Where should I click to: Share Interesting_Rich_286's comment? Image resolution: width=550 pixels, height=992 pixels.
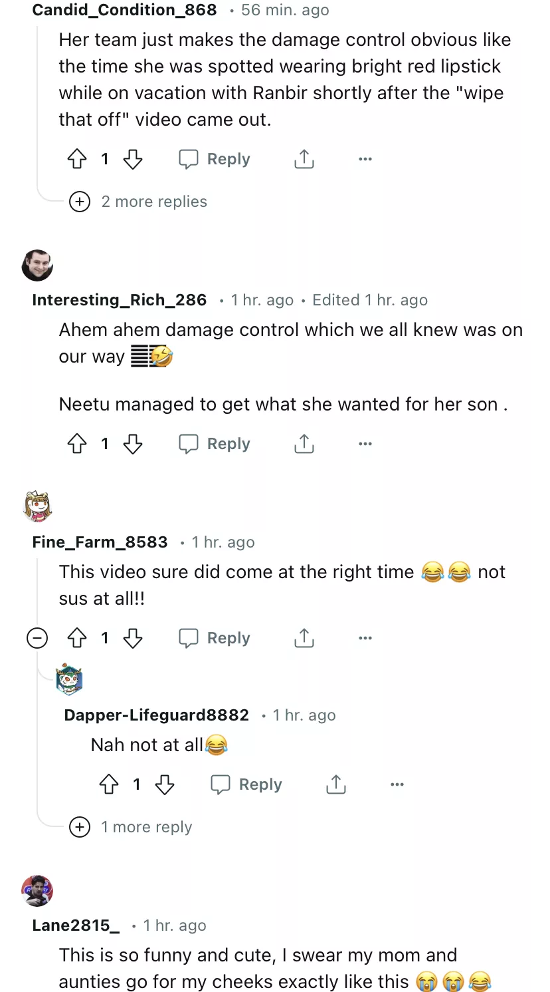pos(304,444)
